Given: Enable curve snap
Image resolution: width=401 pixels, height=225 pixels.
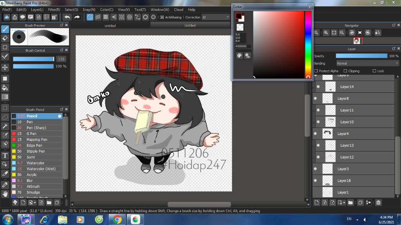Looking at the screenshot, I should click(137, 17).
